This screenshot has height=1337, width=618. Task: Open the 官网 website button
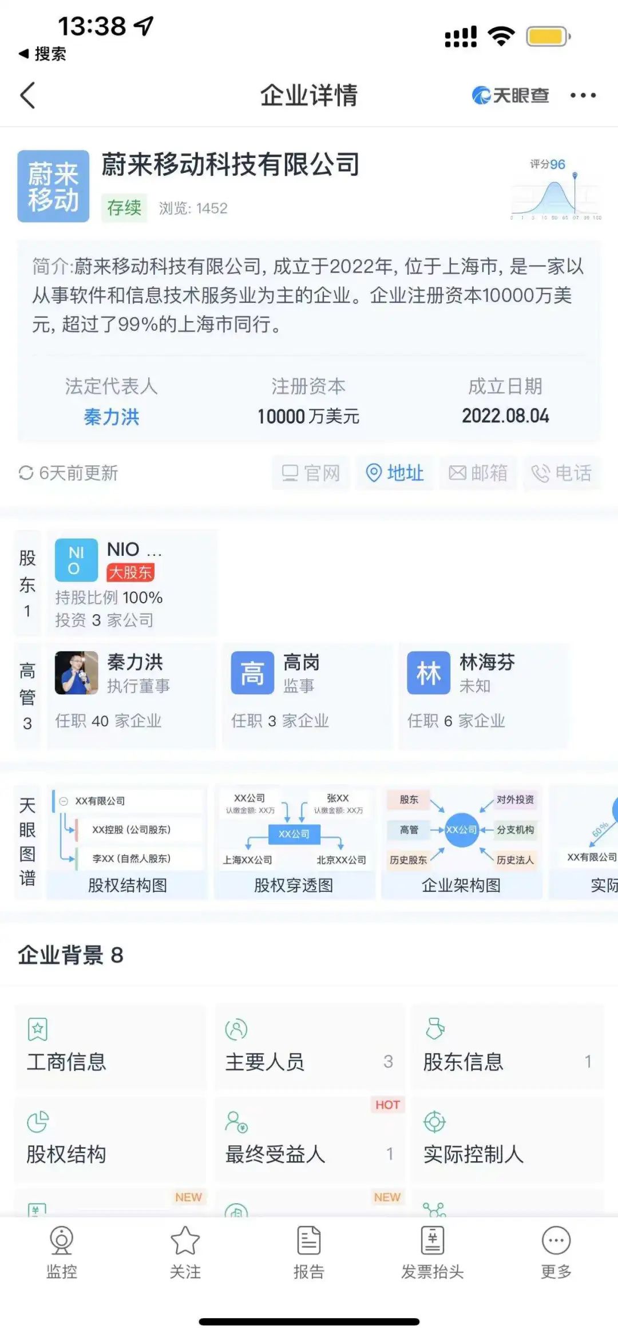coord(311,473)
